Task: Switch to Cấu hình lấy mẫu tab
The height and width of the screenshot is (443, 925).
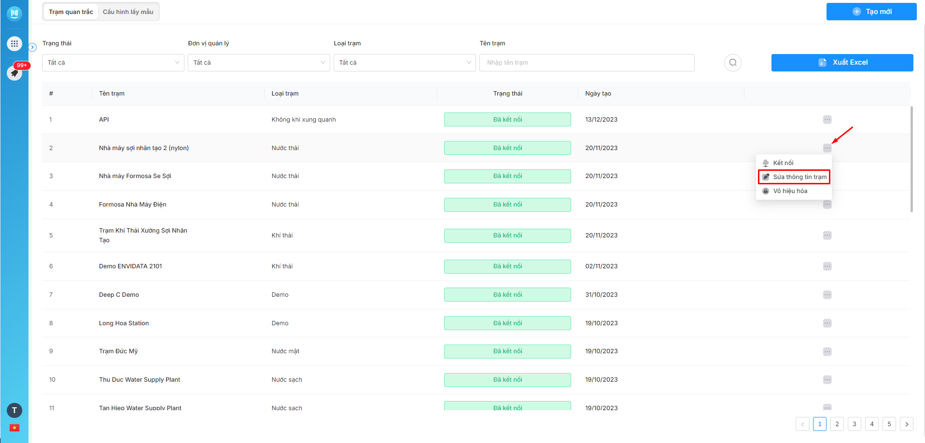Action: pos(128,12)
